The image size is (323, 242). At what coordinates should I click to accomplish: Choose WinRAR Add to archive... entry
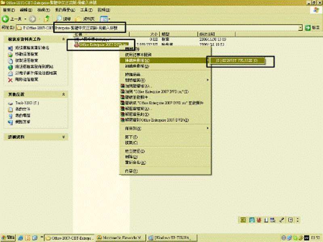point(166,86)
